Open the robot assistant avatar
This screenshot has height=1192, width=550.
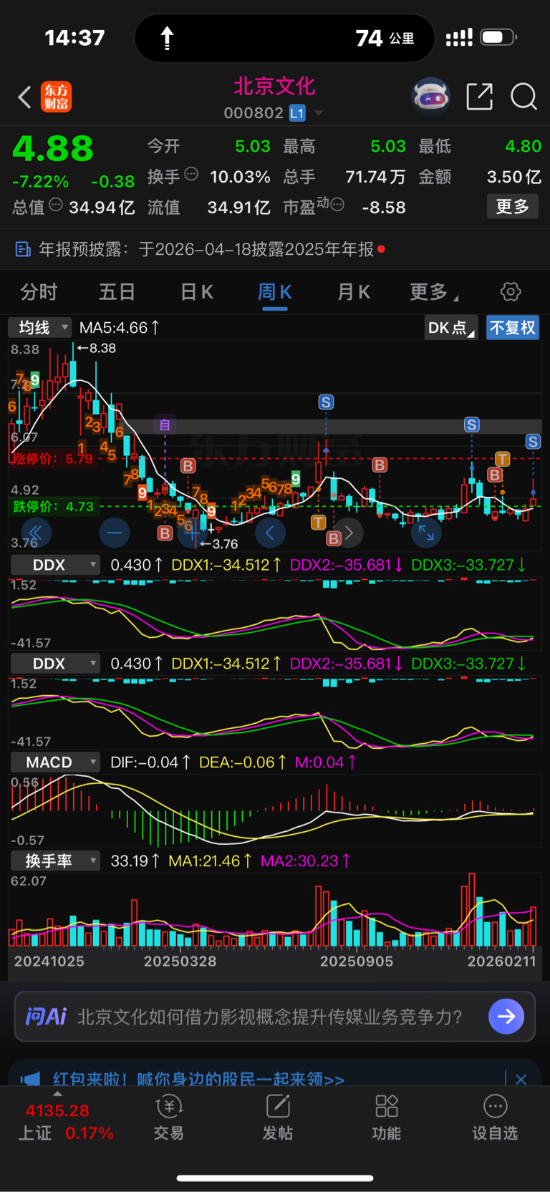tap(430, 96)
